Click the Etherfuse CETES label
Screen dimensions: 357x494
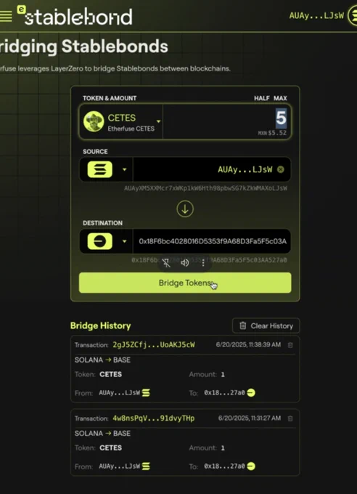131,129
